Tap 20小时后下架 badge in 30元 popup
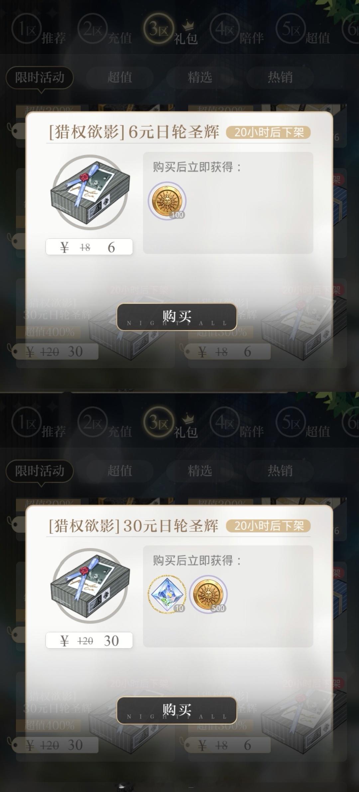The image size is (359, 792). 268,526
